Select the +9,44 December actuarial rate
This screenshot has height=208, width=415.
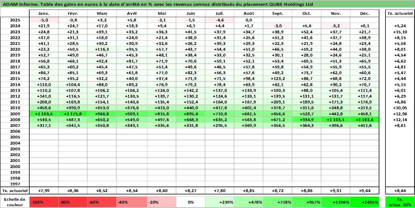point(365,191)
